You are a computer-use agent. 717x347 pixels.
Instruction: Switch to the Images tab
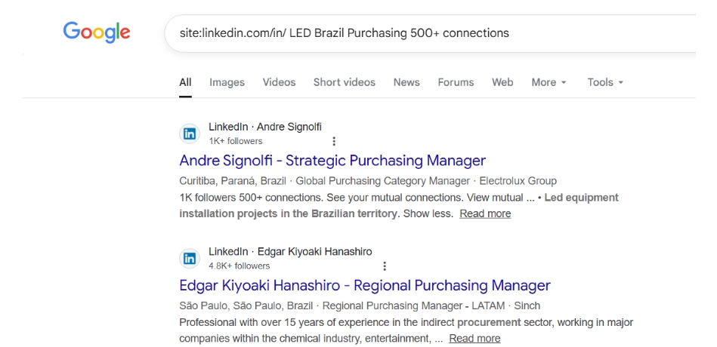[227, 82]
